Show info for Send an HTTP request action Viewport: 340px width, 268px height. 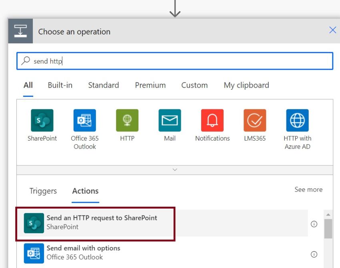click(314, 225)
